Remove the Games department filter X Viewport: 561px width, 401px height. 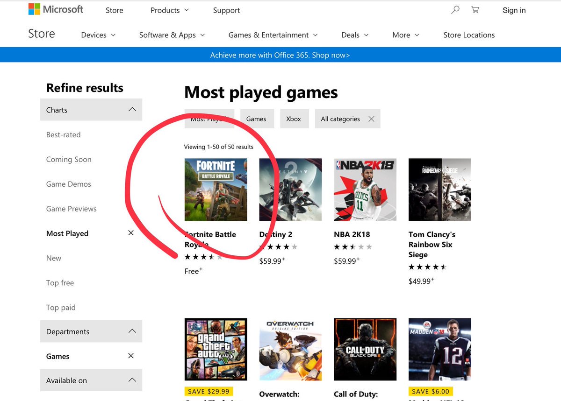click(x=131, y=356)
